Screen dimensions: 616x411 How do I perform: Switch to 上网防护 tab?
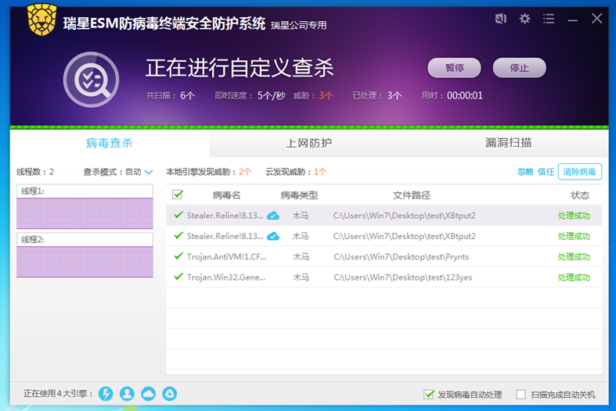(309, 143)
